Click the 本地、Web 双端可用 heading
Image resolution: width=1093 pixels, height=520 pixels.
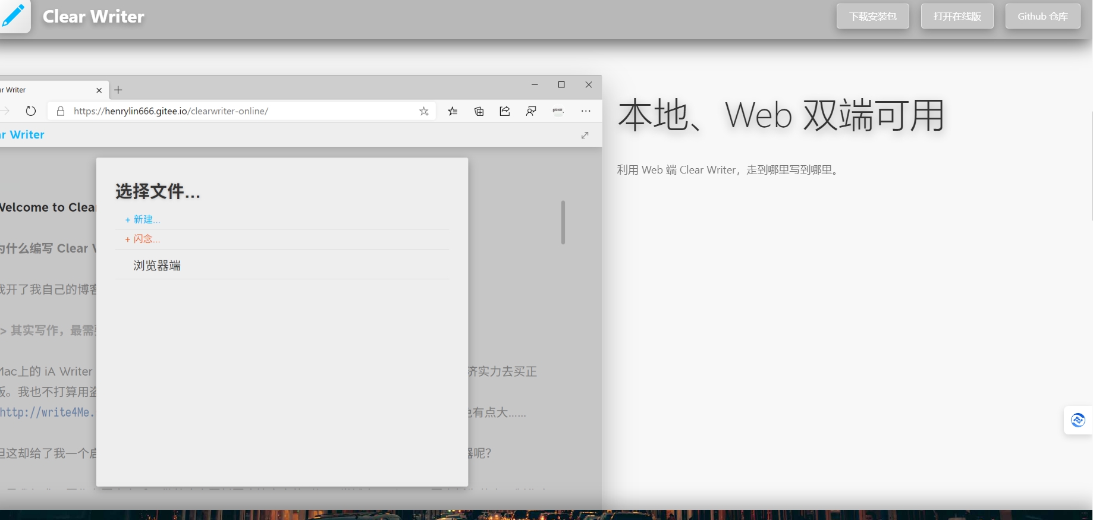pos(781,115)
